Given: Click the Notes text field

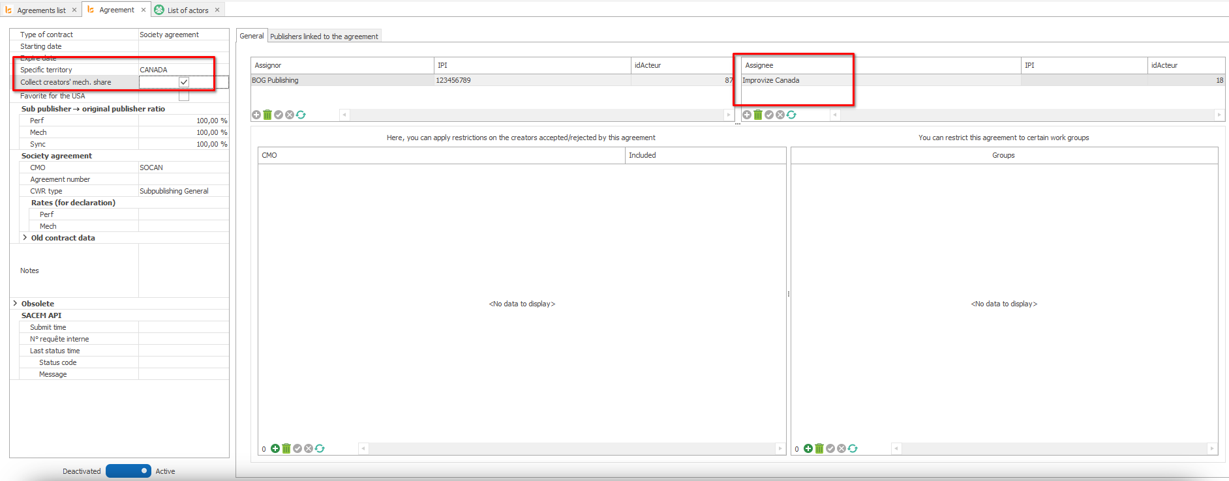Looking at the screenshot, I should pyautogui.click(x=183, y=270).
